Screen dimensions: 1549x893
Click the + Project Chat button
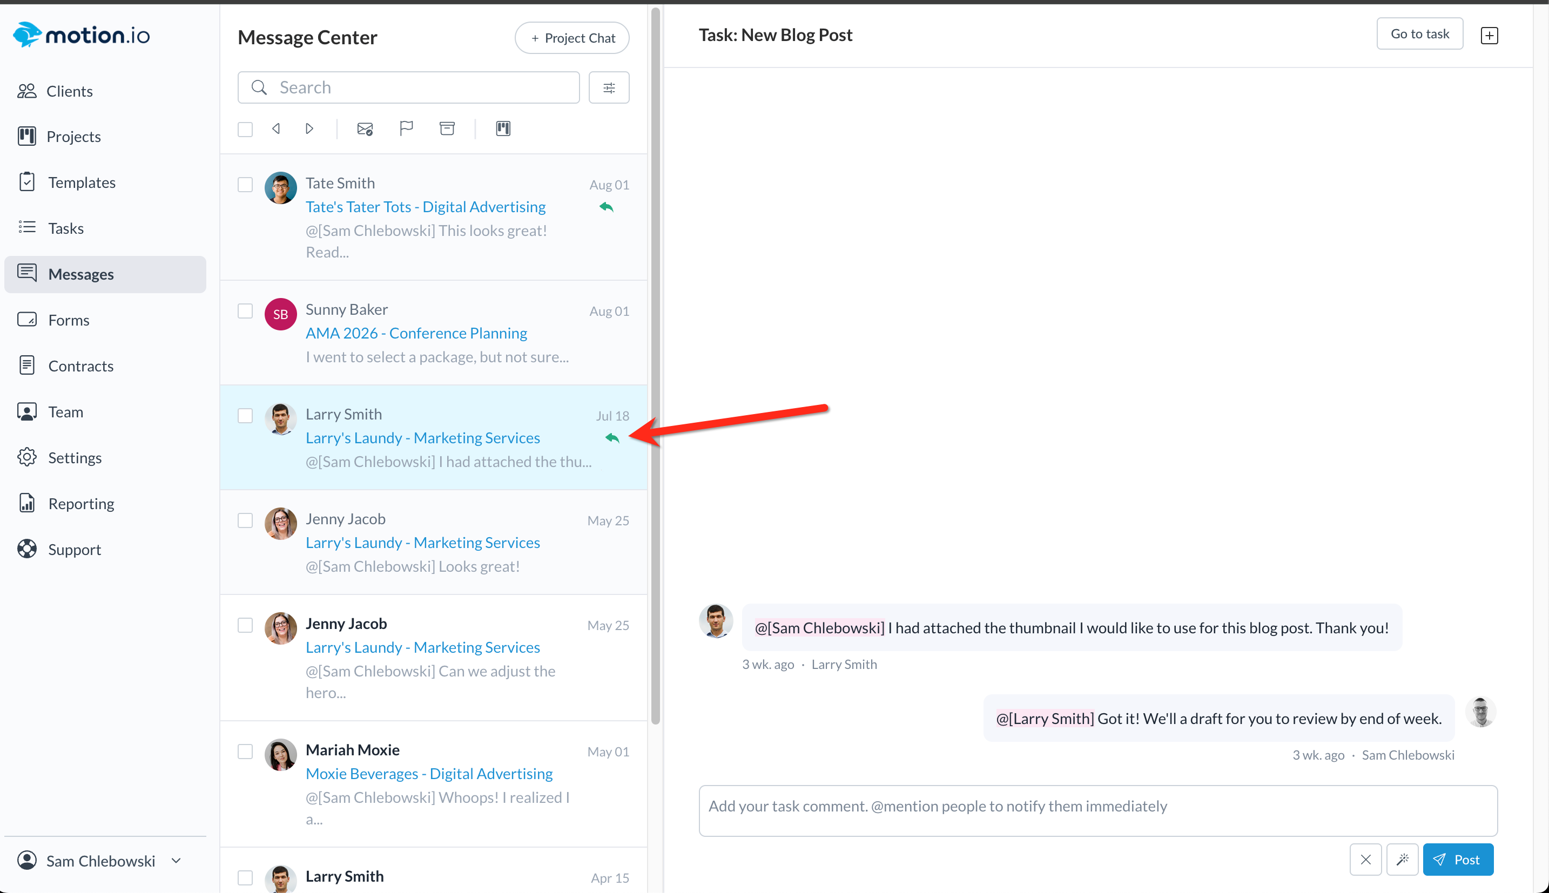click(572, 38)
